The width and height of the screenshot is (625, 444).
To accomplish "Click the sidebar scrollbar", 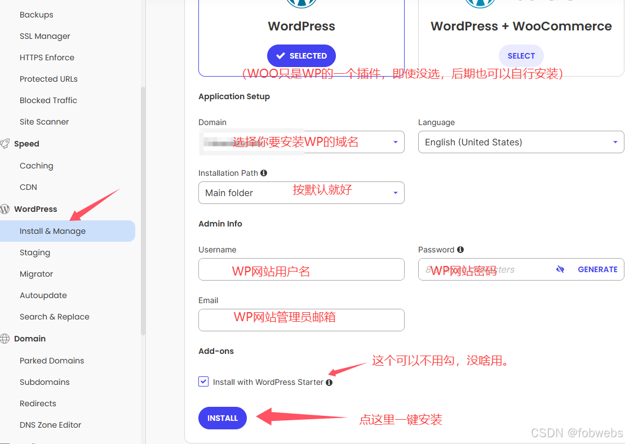I will click(143, 210).
